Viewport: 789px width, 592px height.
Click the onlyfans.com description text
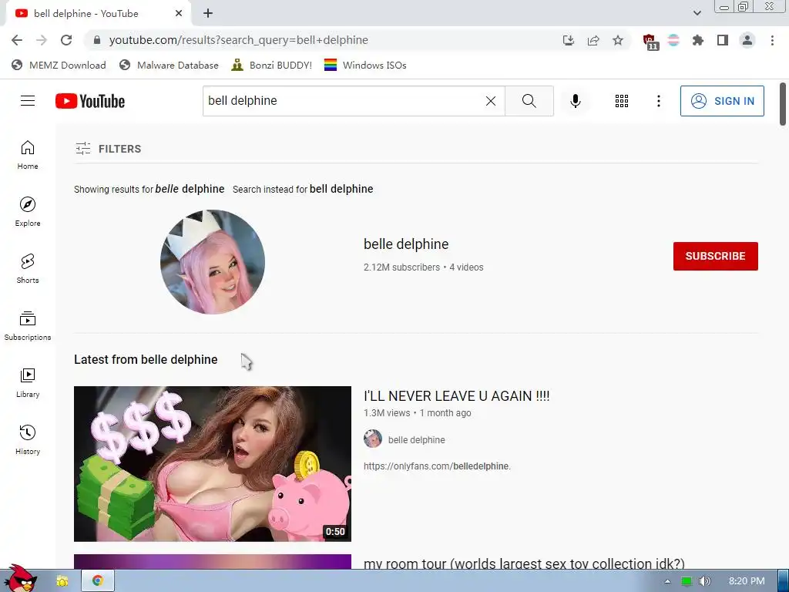(x=437, y=466)
